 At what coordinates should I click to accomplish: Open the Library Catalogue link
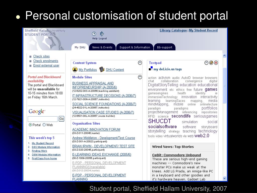(x=173, y=30)
